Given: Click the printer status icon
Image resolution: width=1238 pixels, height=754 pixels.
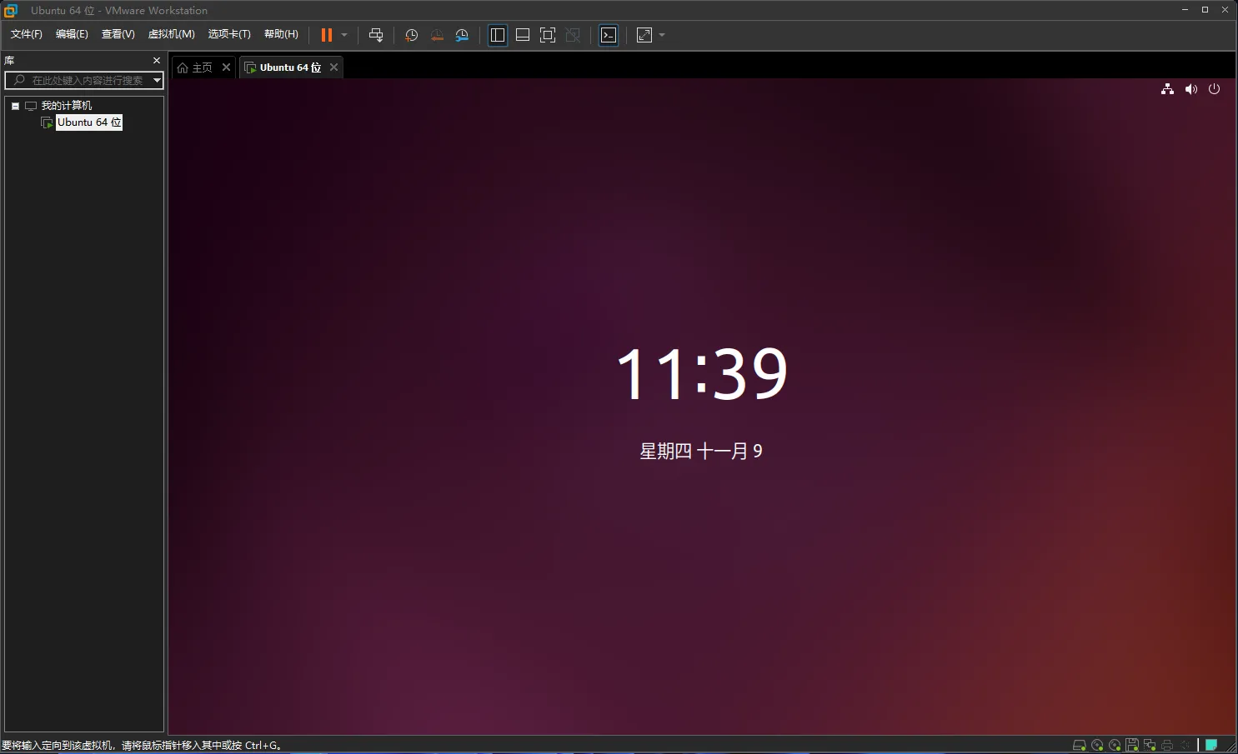Looking at the screenshot, I should coord(1167,745).
